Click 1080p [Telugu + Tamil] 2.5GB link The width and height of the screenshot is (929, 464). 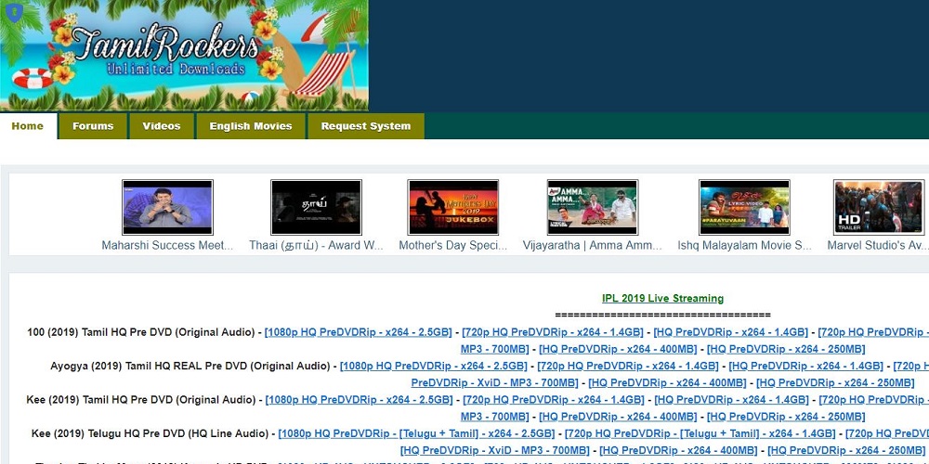click(x=416, y=433)
